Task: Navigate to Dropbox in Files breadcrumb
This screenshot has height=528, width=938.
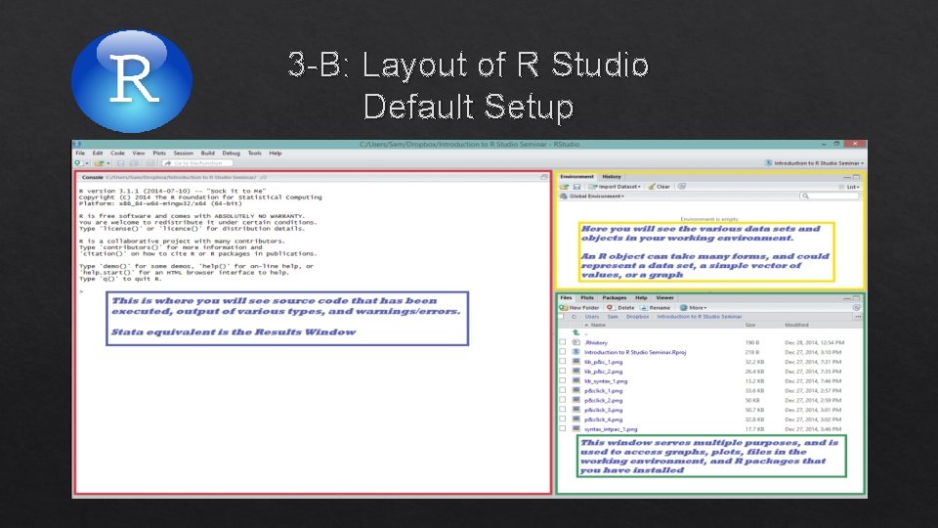Action: pos(637,317)
